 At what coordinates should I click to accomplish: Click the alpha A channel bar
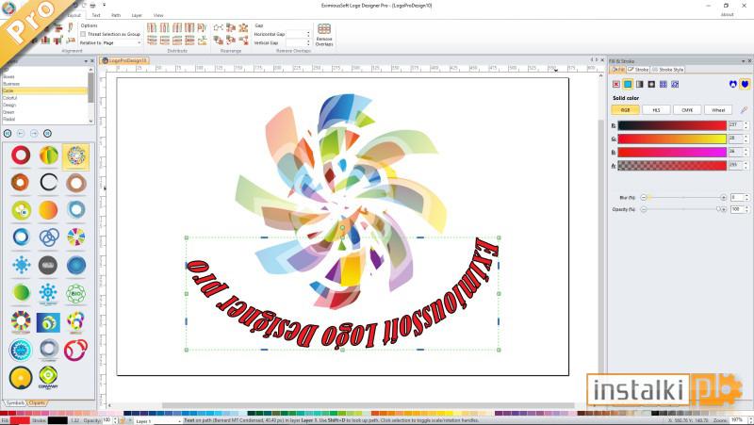672,166
